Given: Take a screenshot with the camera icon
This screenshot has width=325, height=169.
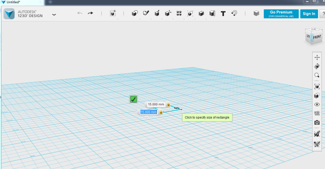Looking at the screenshot, I should (x=317, y=123).
